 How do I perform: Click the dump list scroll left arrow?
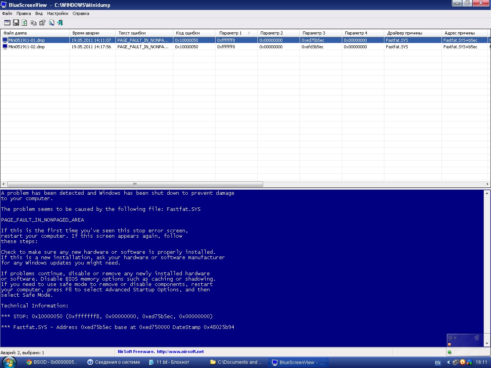(x=3, y=184)
